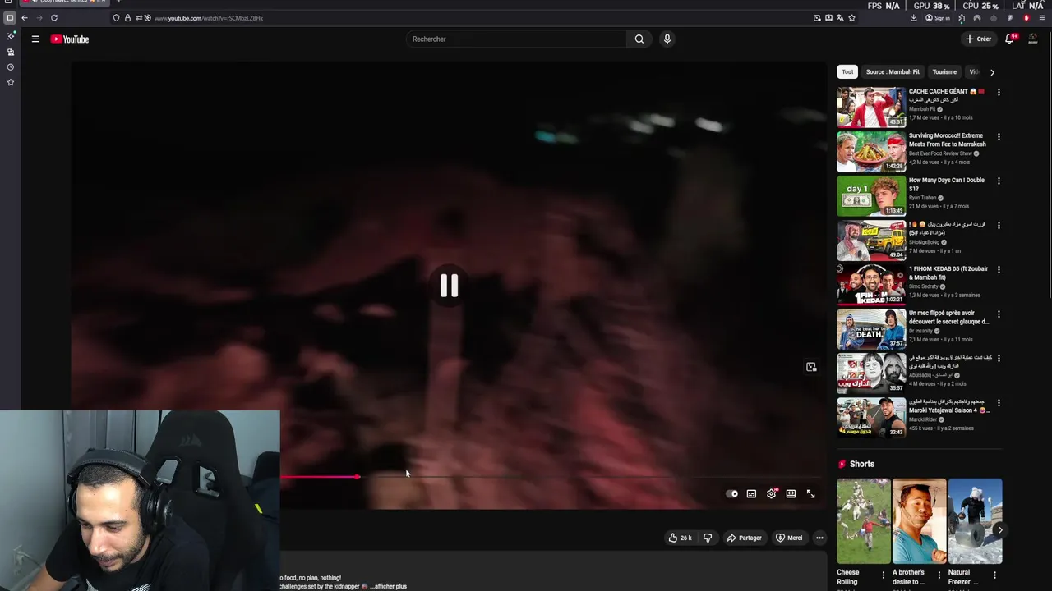Open sidebar synced tabs icon

pos(11,52)
